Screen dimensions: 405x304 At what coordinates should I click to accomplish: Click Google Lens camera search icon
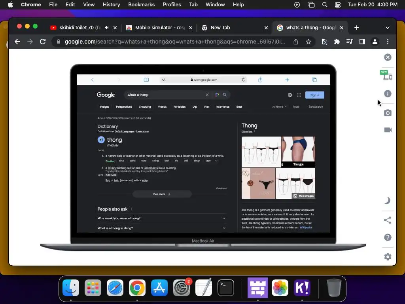[x=217, y=95]
